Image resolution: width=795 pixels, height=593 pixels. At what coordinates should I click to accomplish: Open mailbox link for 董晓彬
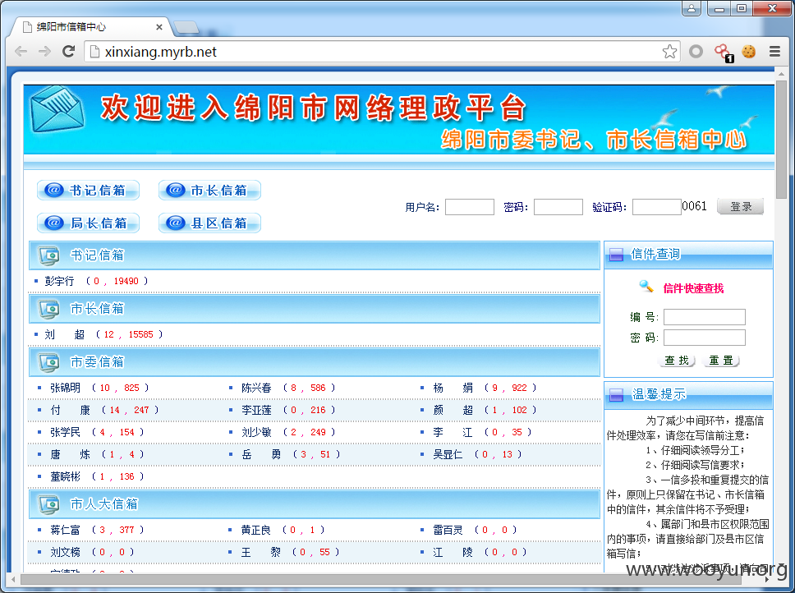[x=65, y=476]
